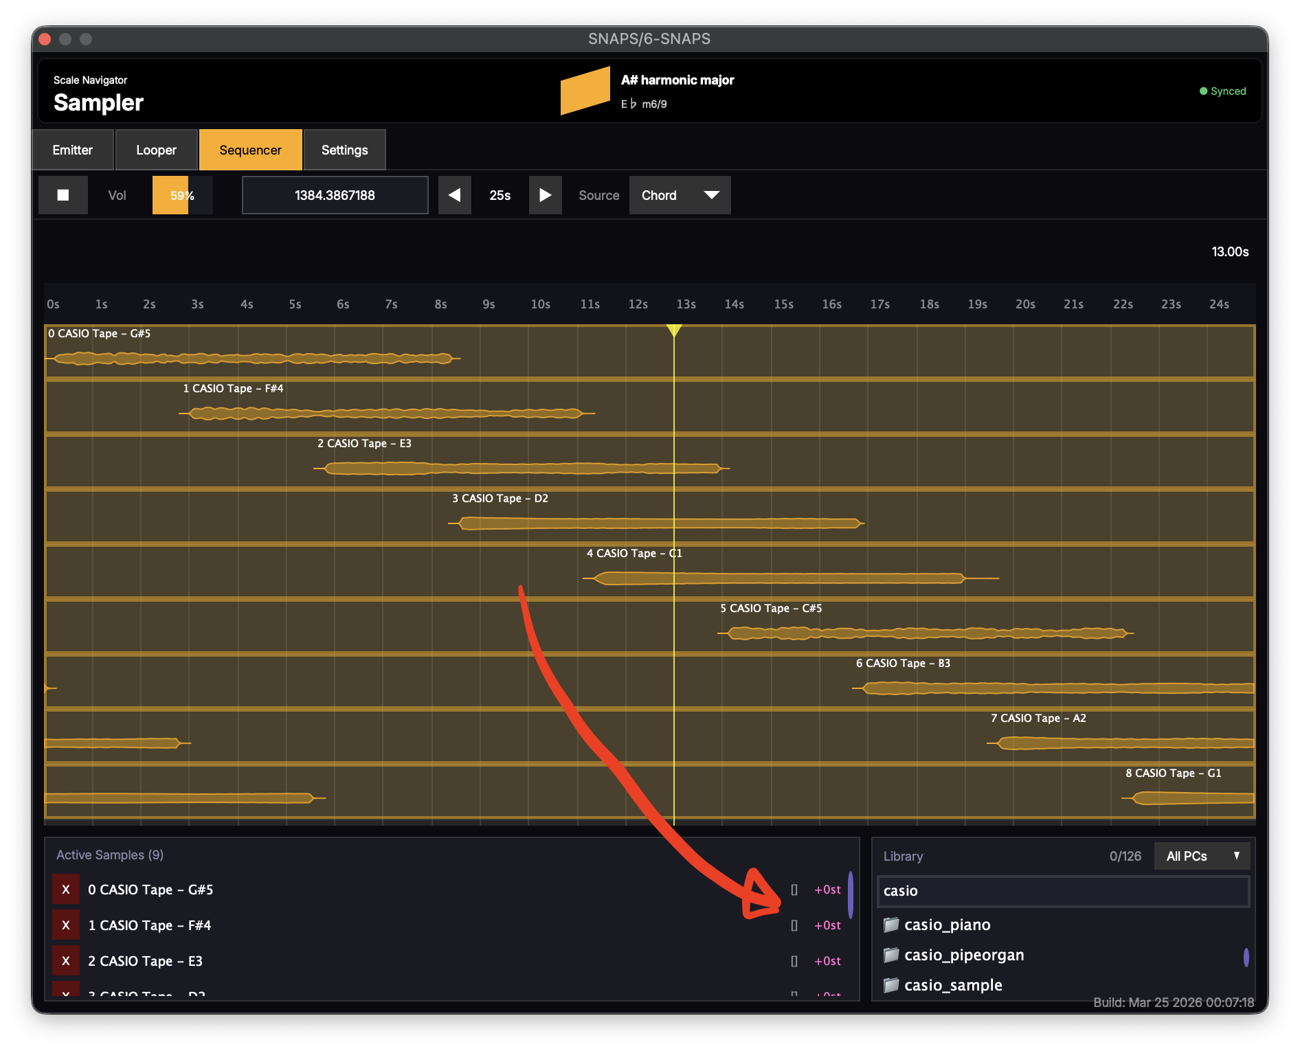
Task: Click the Active Samples (9) header
Action: tap(110, 855)
